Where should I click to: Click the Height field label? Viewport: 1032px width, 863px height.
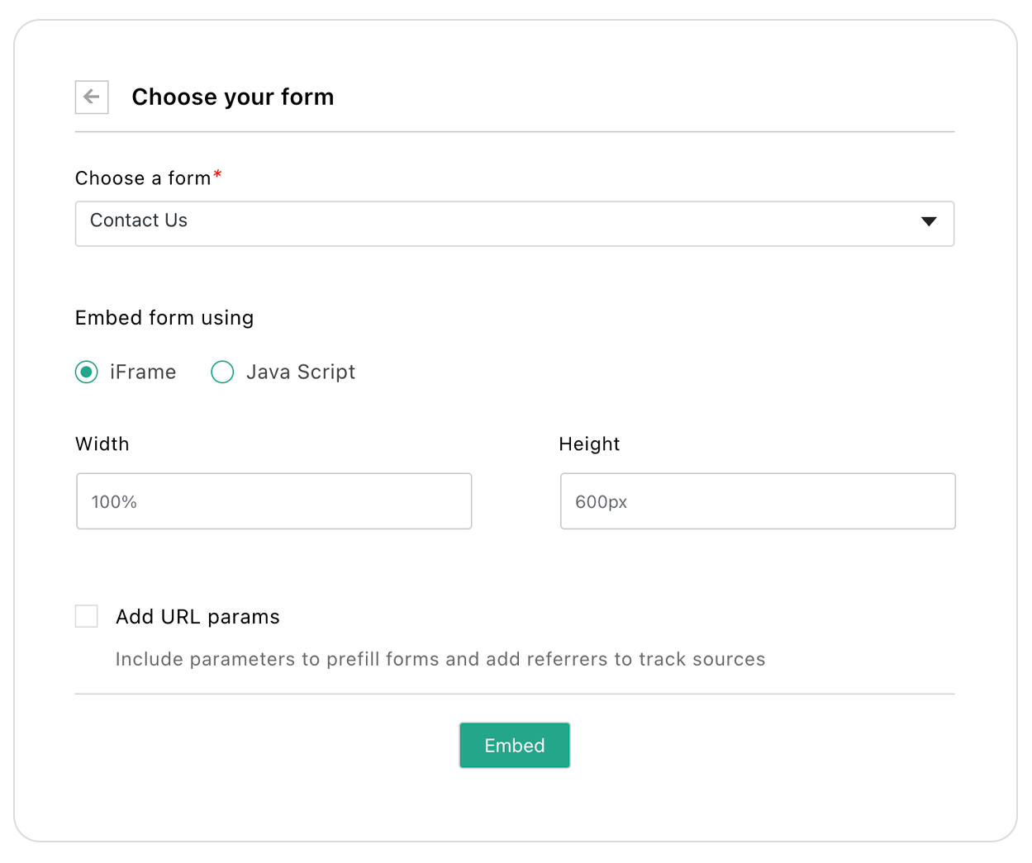[x=589, y=444]
